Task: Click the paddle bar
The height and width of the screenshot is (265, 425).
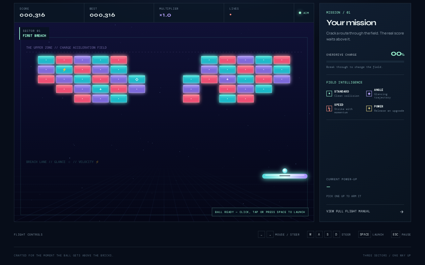Action: click(x=285, y=176)
